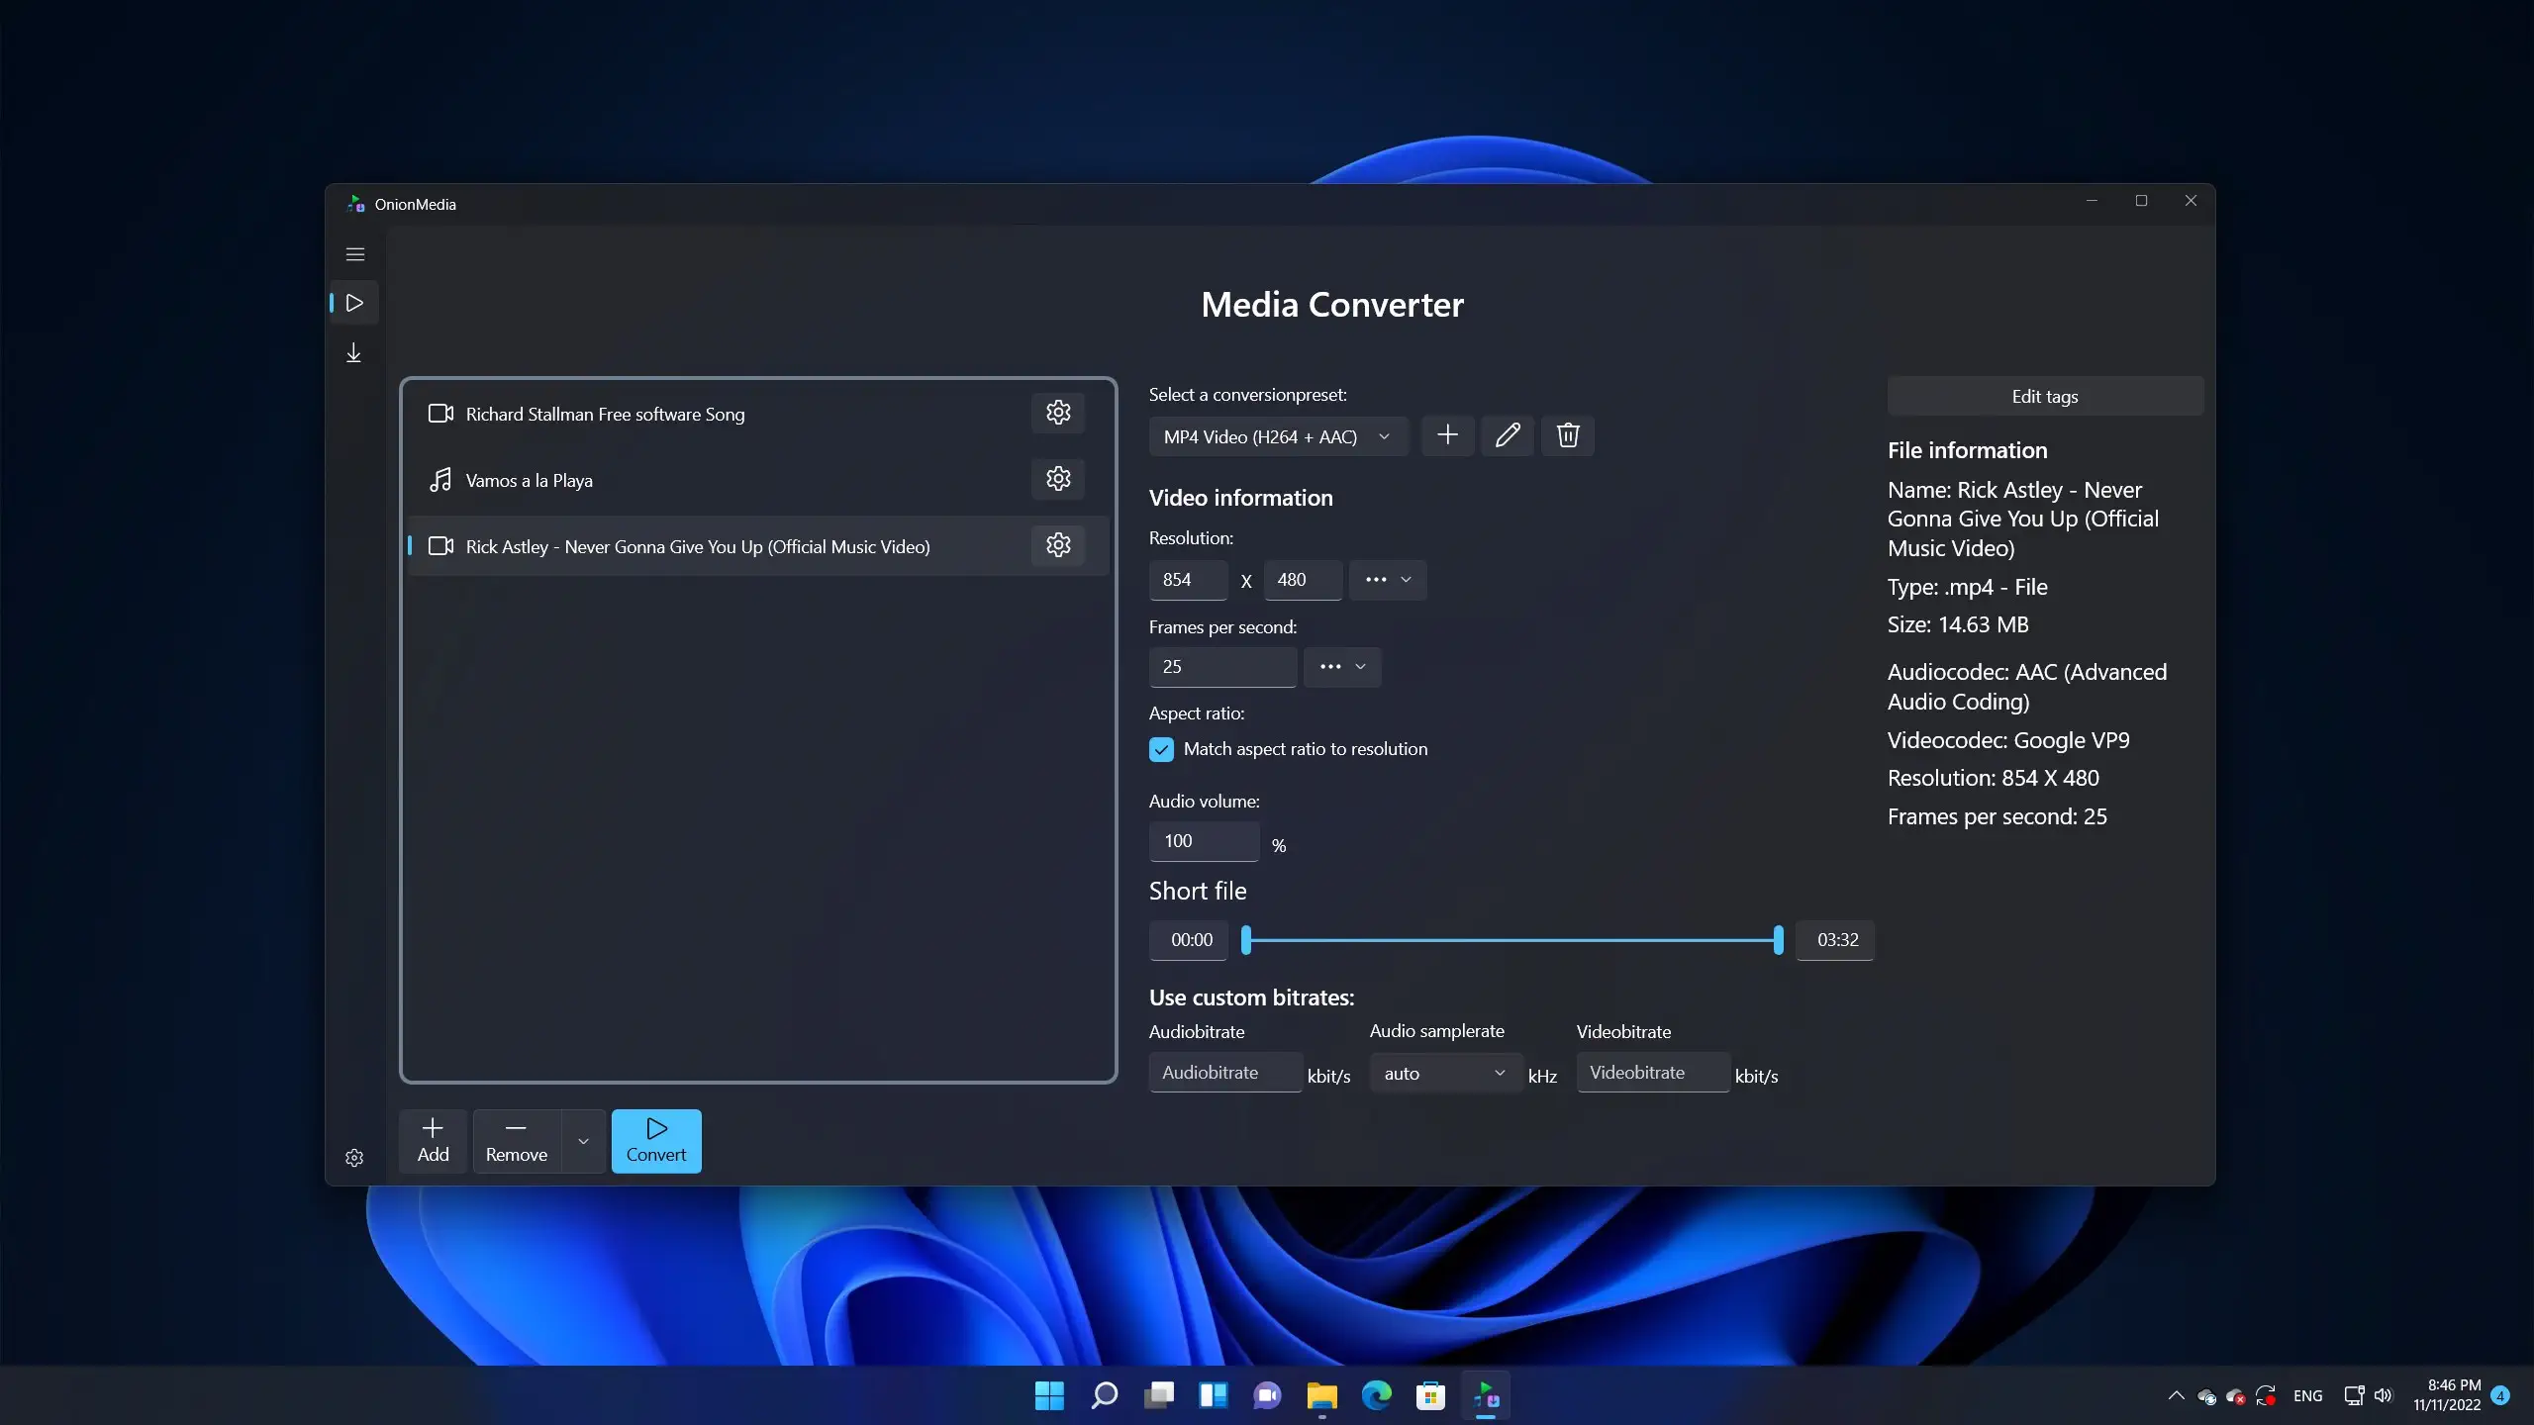Viewport: 2534px width, 1425px height.
Task: Click the Edit tags button
Action: point(2045,396)
